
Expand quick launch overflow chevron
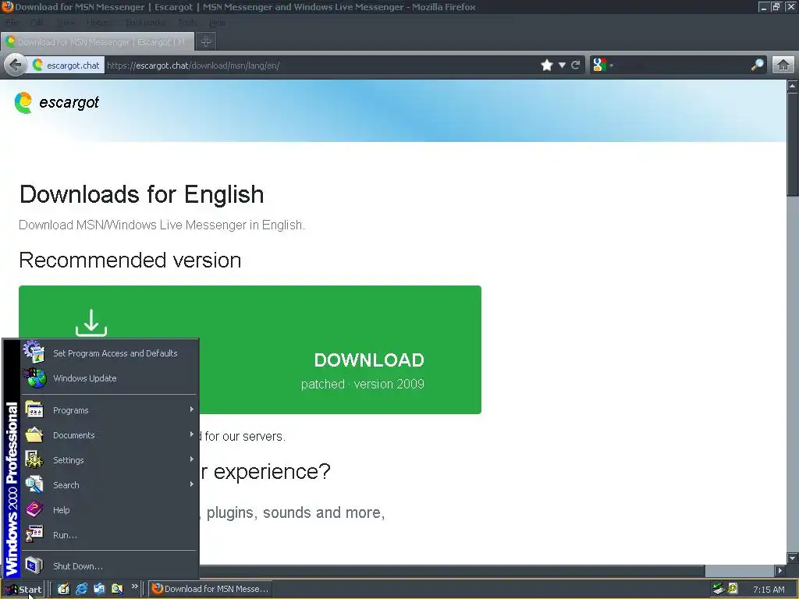pyautogui.click(x=134, y=587)
